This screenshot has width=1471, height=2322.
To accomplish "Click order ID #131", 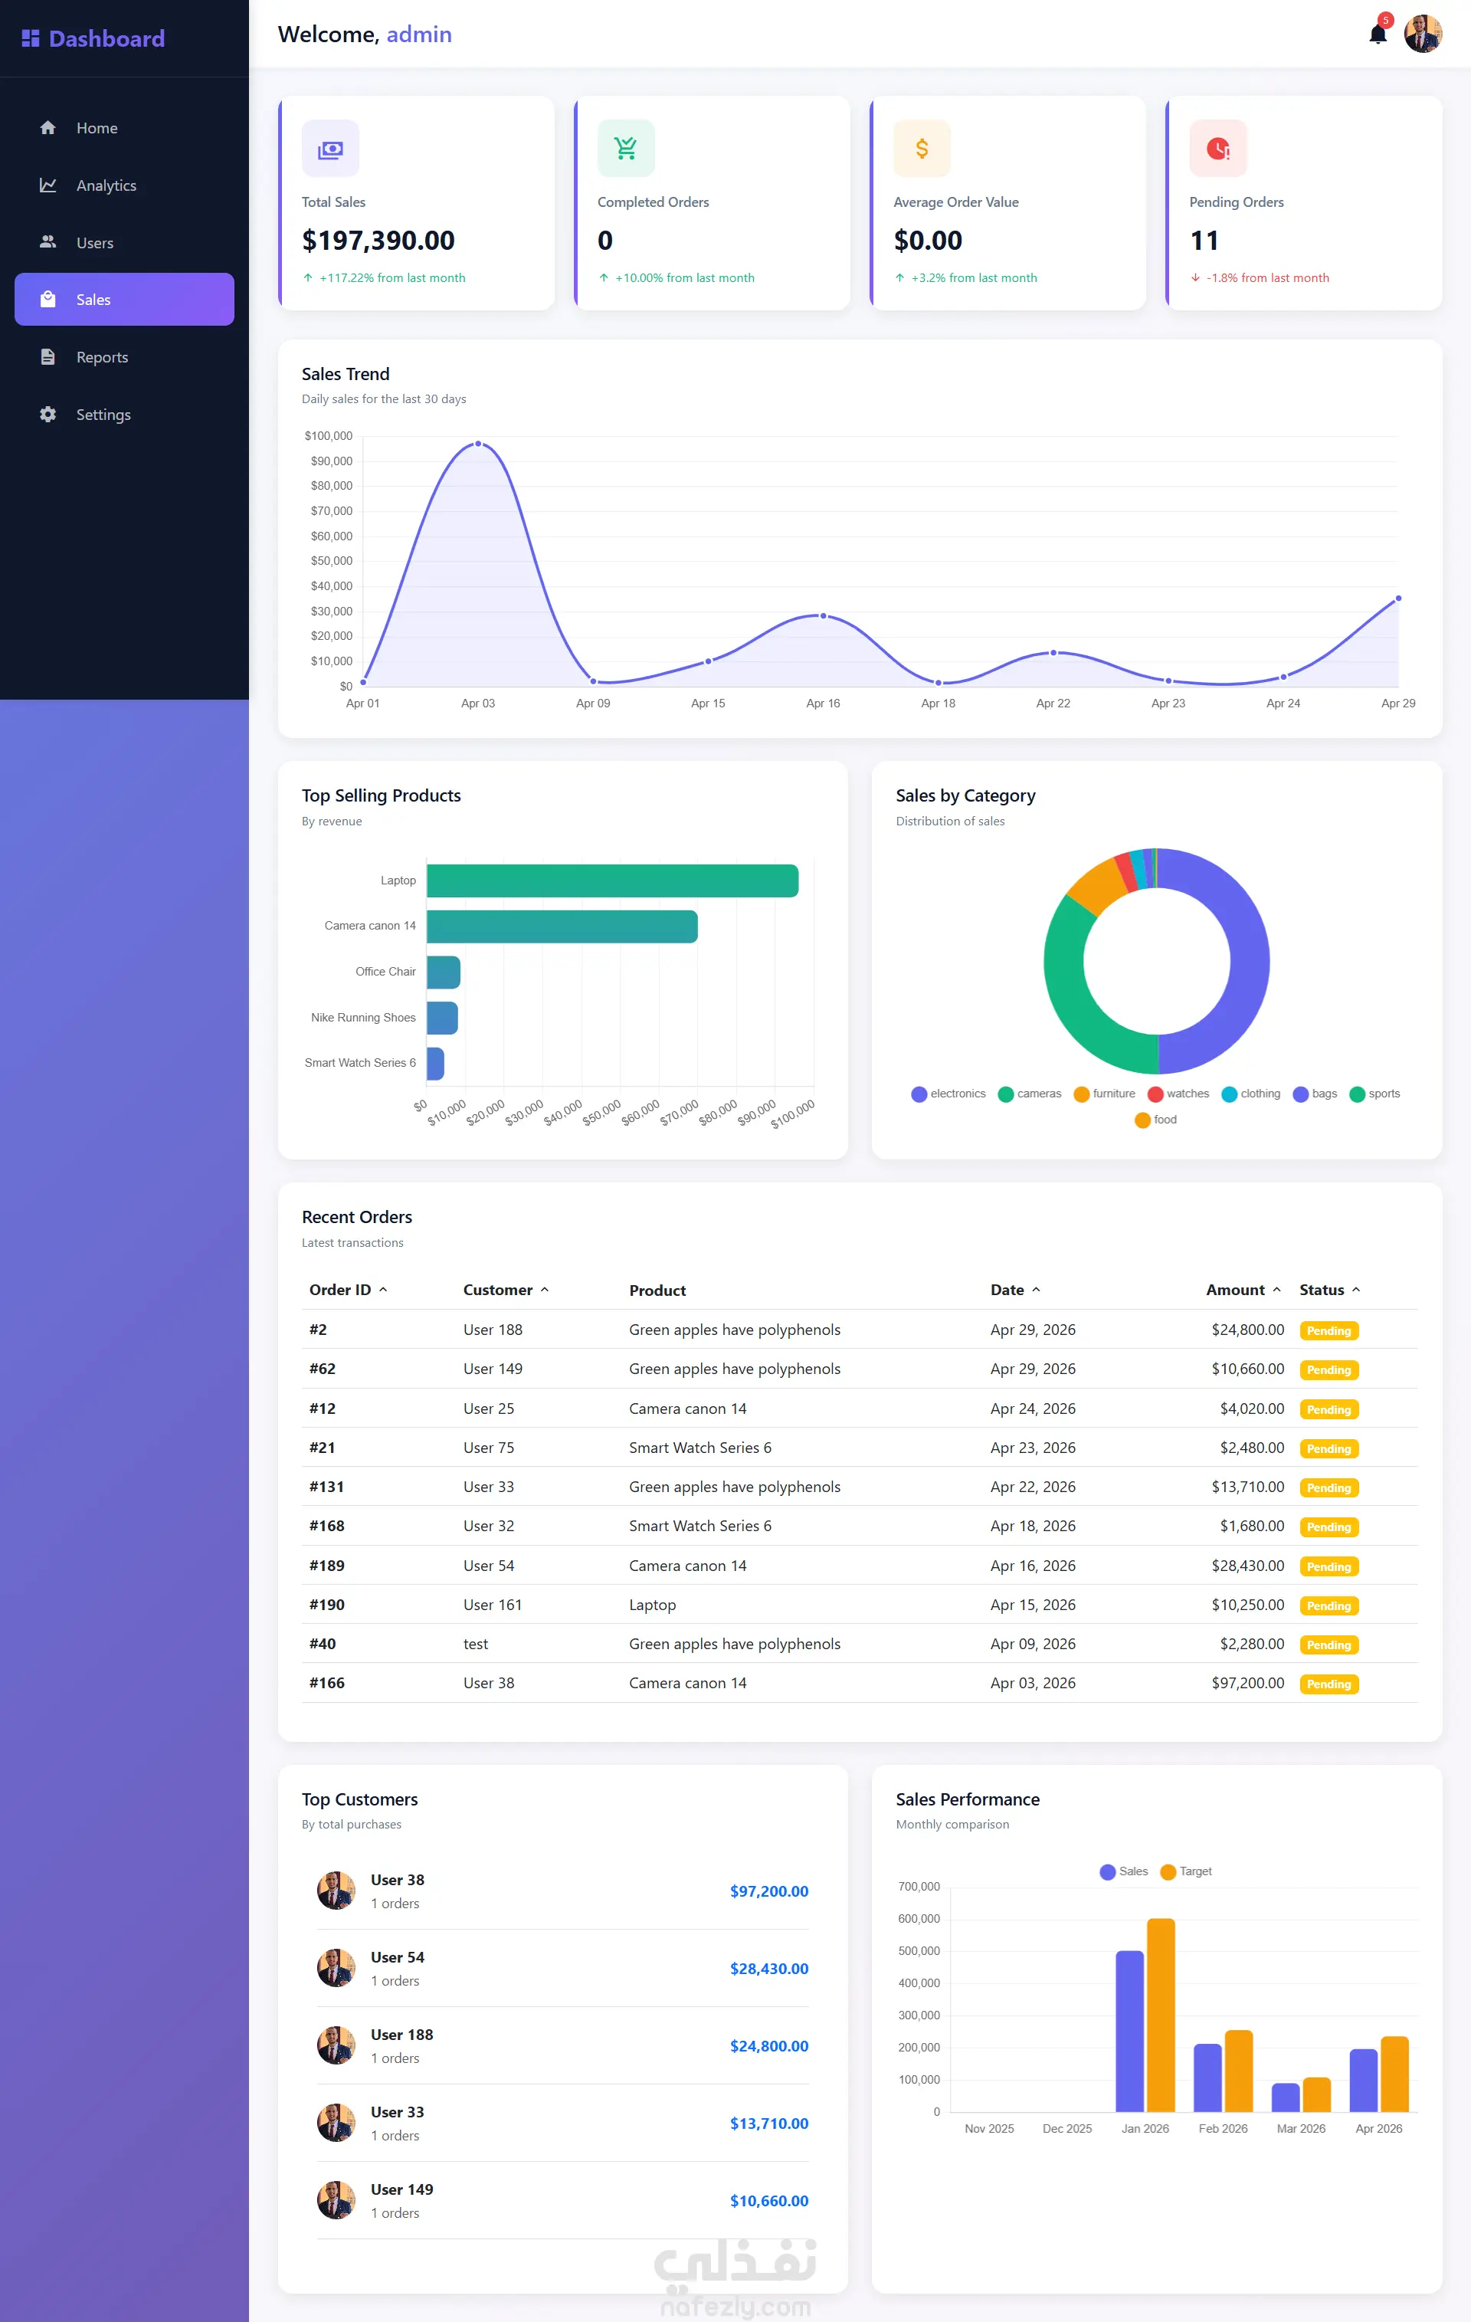I will [326, 1486].
